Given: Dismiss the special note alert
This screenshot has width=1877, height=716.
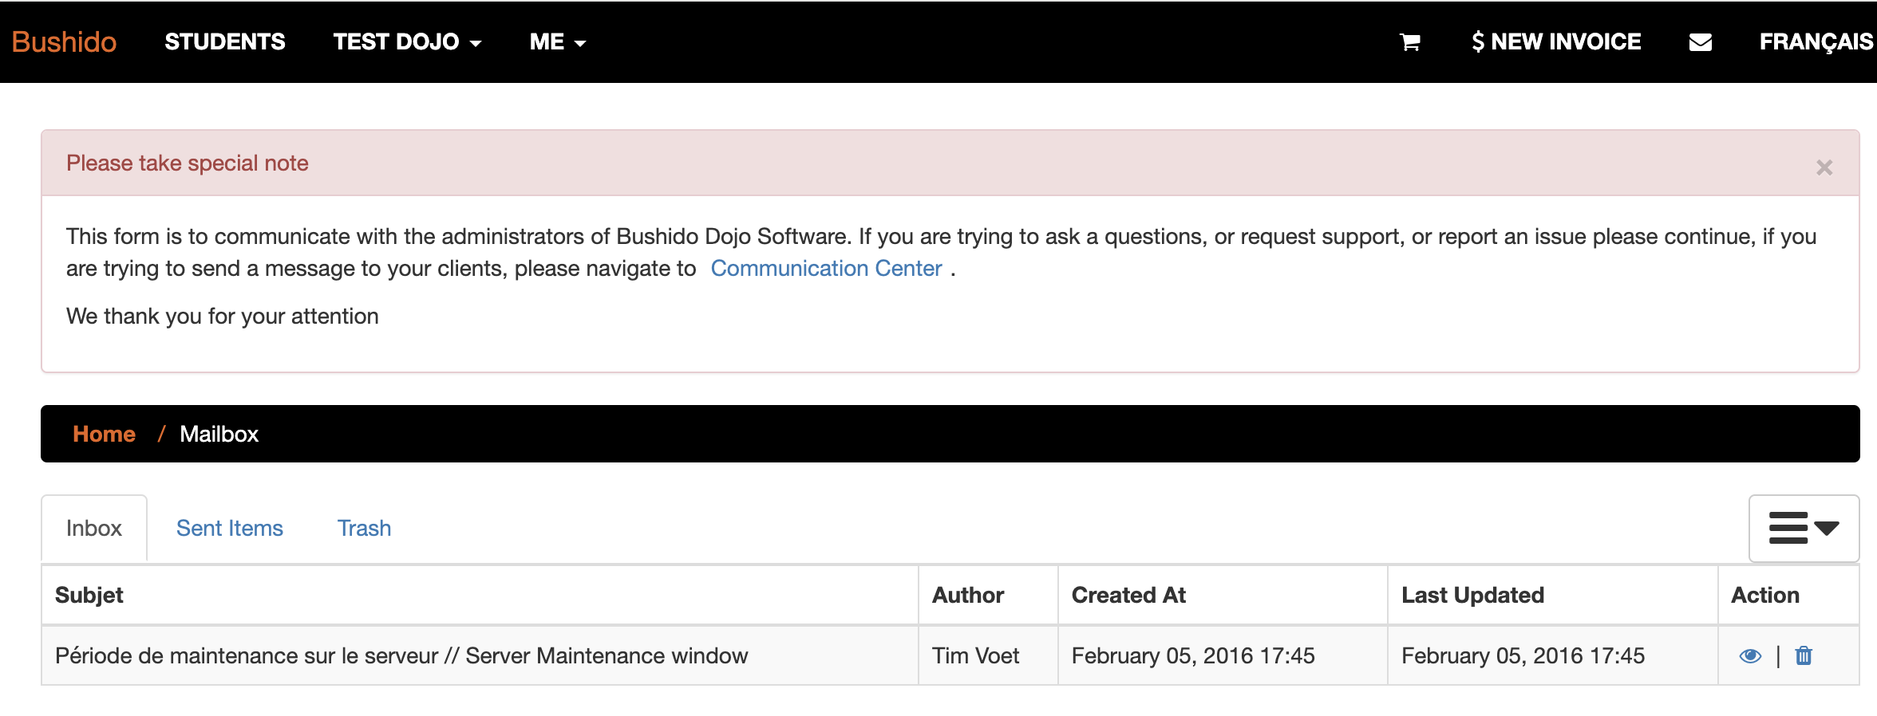Looking at the screenshot, I should 1824,167.
